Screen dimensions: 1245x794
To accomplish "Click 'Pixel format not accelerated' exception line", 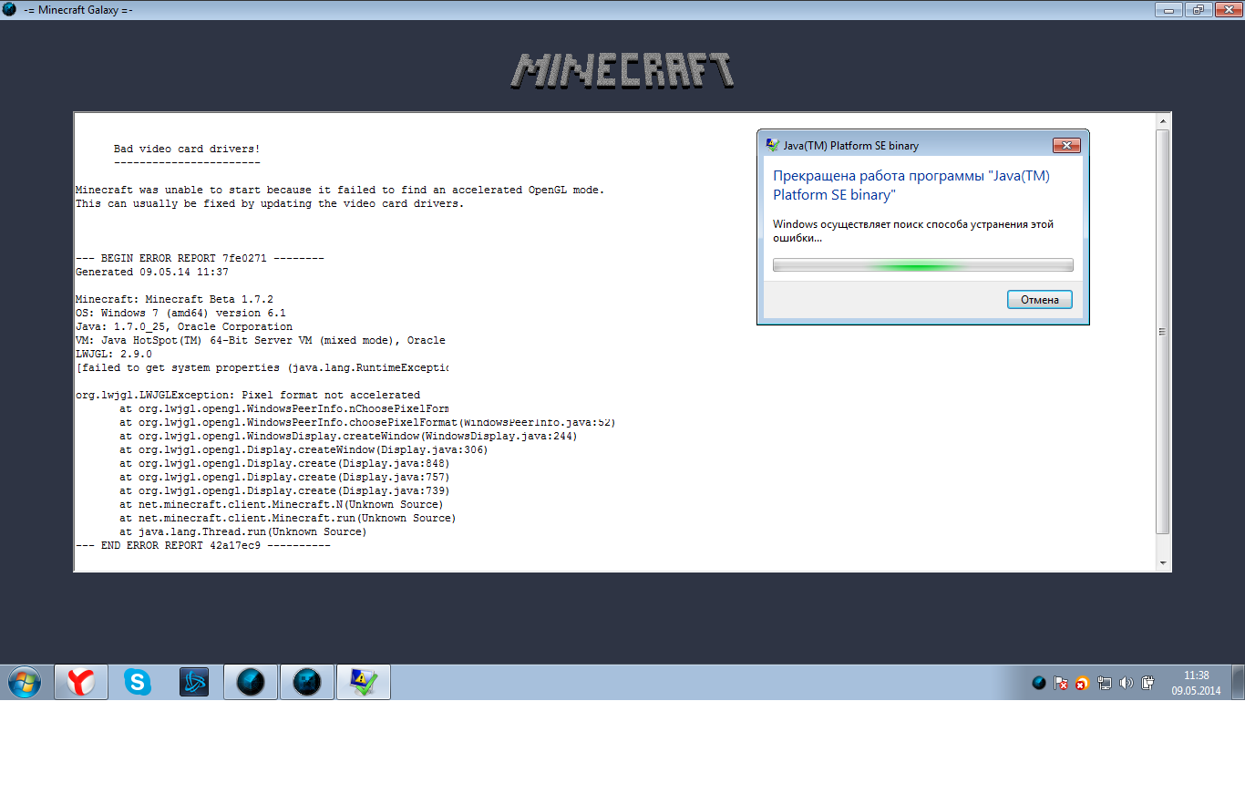I will (248, 395).
